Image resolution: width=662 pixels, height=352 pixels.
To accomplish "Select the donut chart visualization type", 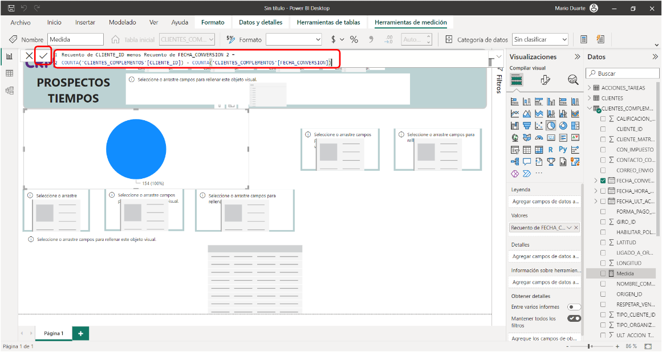I will [x=563, y=126].
